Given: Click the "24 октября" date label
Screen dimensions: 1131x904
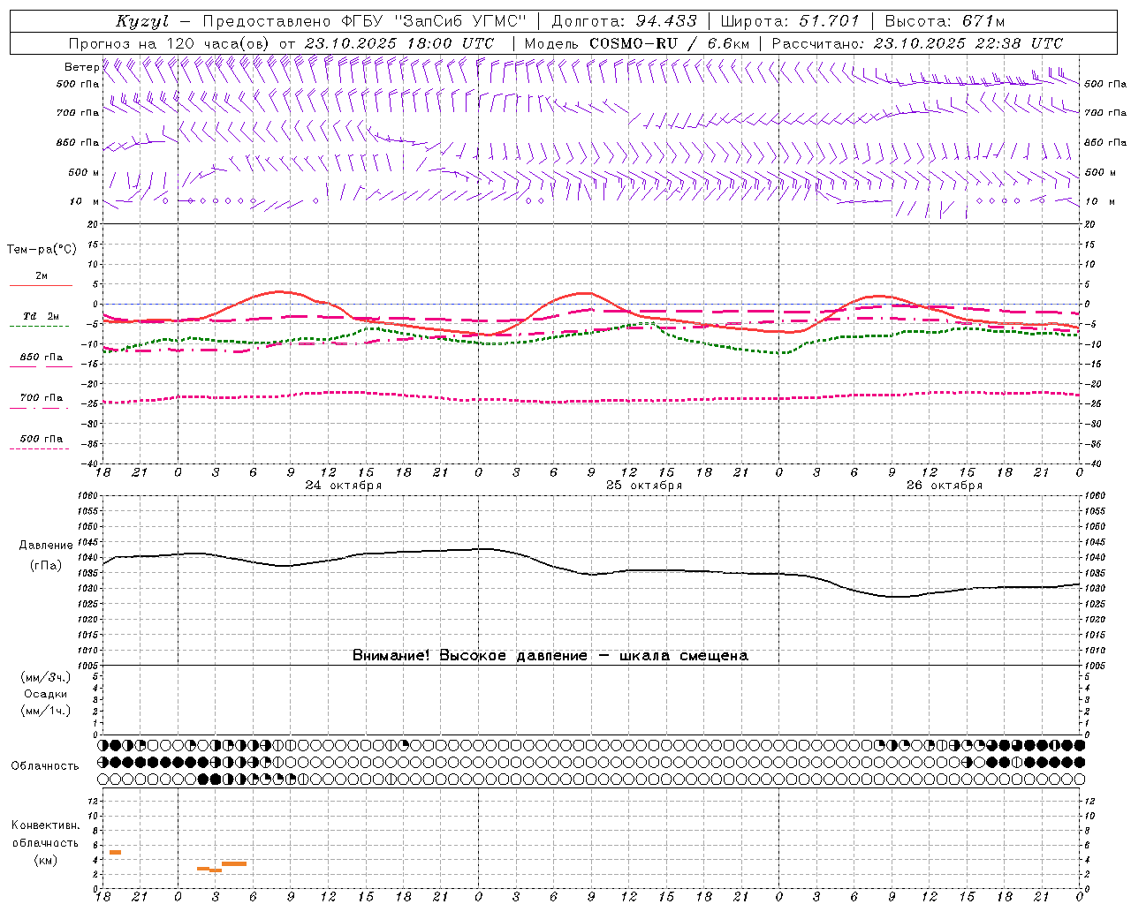Looking at the screenshot, I should pos(344,486).
